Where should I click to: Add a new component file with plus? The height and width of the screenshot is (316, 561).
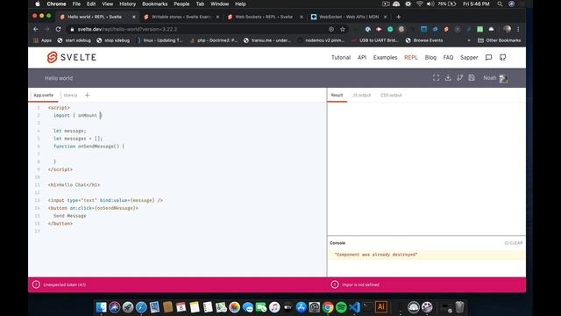[x=88, y=96]
